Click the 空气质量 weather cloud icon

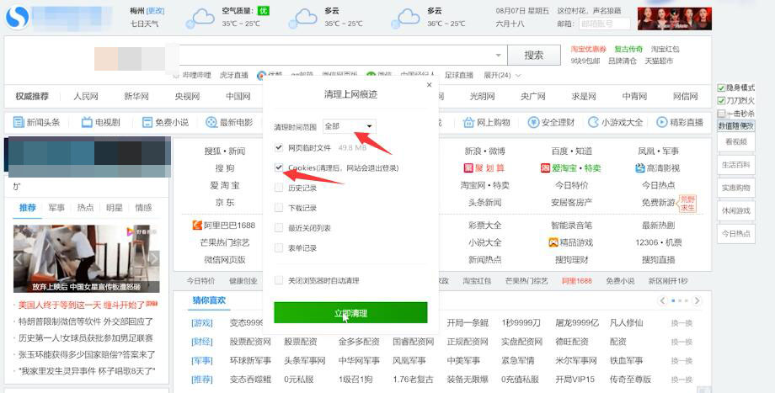tap(200, 19)
